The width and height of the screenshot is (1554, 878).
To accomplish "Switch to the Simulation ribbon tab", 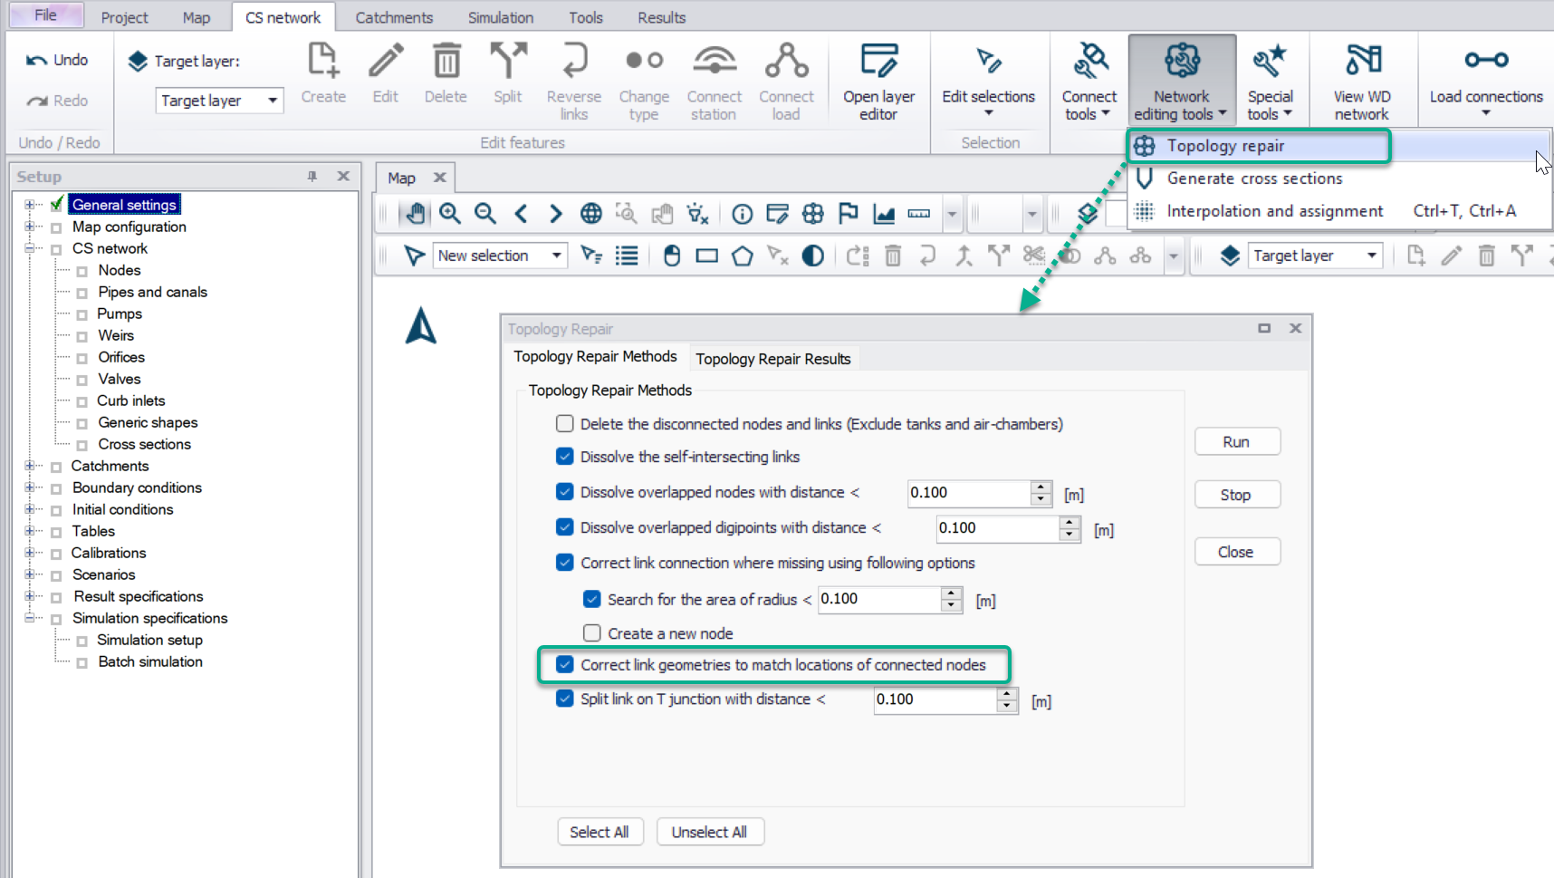I will pyautogui.click(x=501, y=17).
